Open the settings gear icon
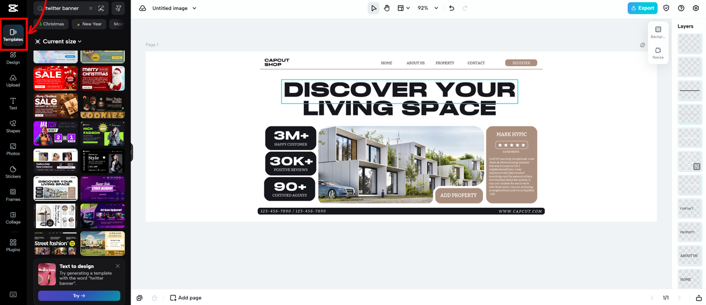The height and width of the screenshot is (305, 706). (x=696, y=8)
